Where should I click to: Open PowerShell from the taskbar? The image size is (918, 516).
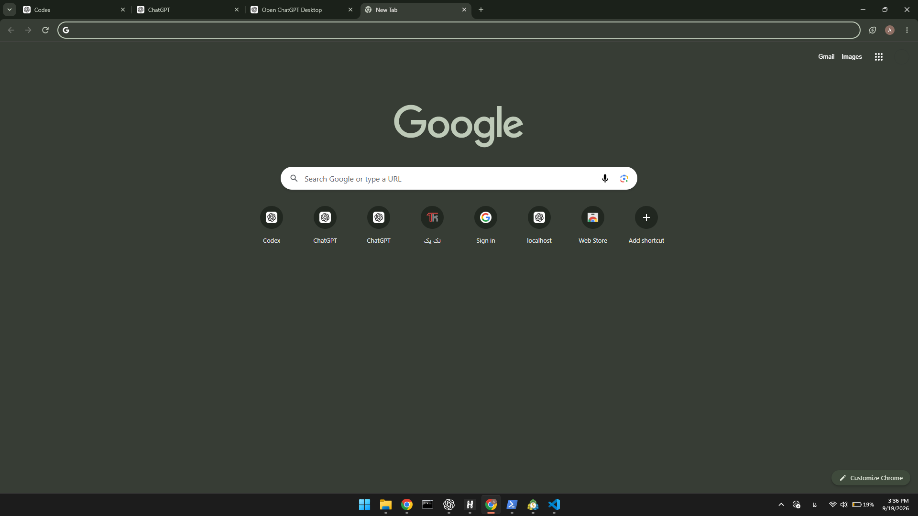pos(512,505)
